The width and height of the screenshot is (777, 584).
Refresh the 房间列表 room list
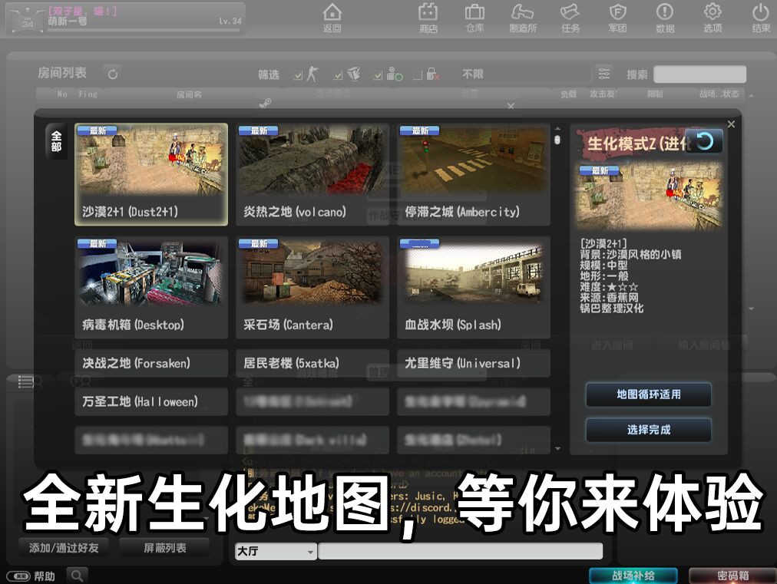coord(113,74)
